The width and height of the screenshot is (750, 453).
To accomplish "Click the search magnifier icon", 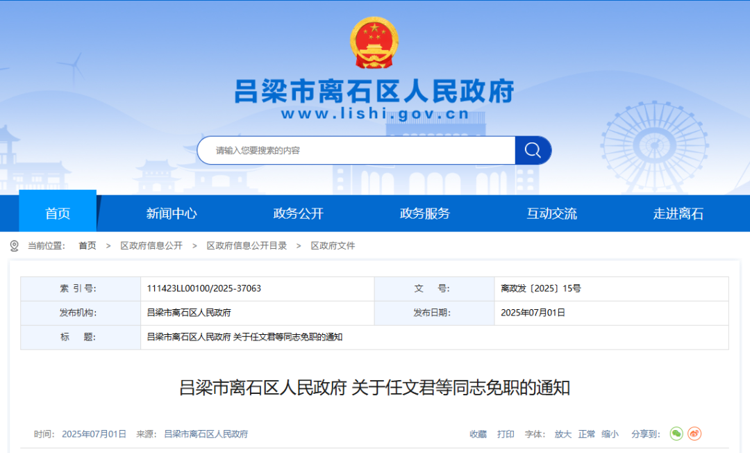I will click(x=533, y=150).
